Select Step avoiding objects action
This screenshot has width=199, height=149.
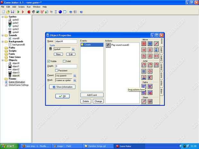[150, 102]
